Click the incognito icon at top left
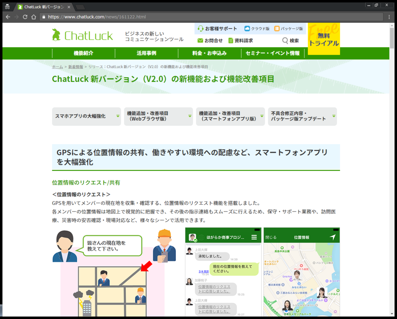Screen dimensions: 397x319 pos(7,7)
